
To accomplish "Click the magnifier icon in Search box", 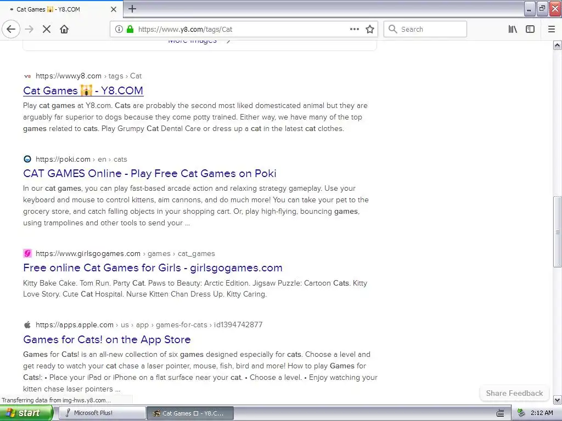I will (x=393, y=29).
